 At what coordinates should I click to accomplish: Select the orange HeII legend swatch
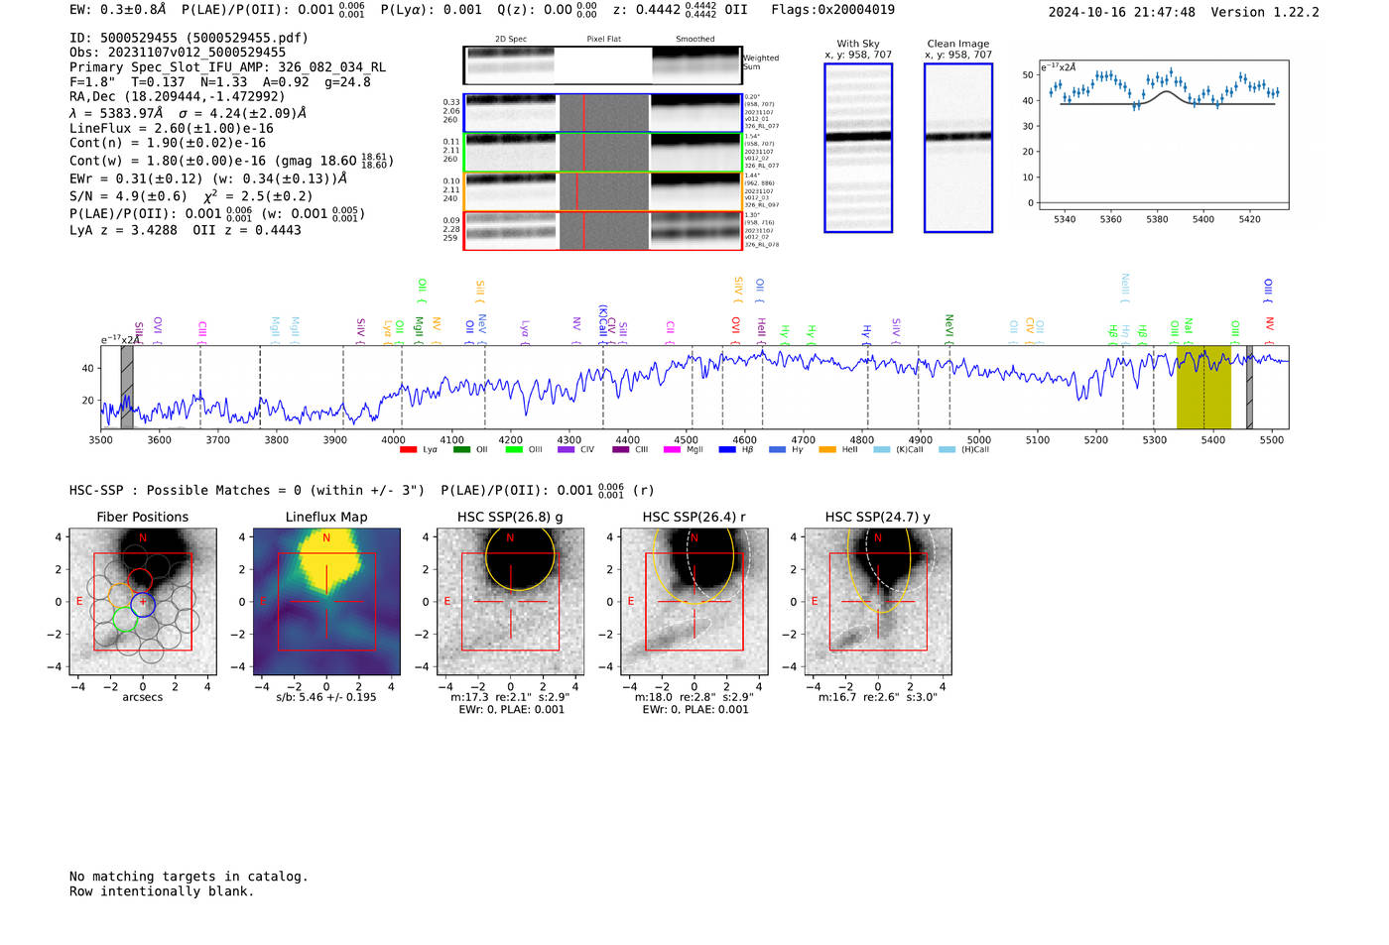tap(827, 450)
